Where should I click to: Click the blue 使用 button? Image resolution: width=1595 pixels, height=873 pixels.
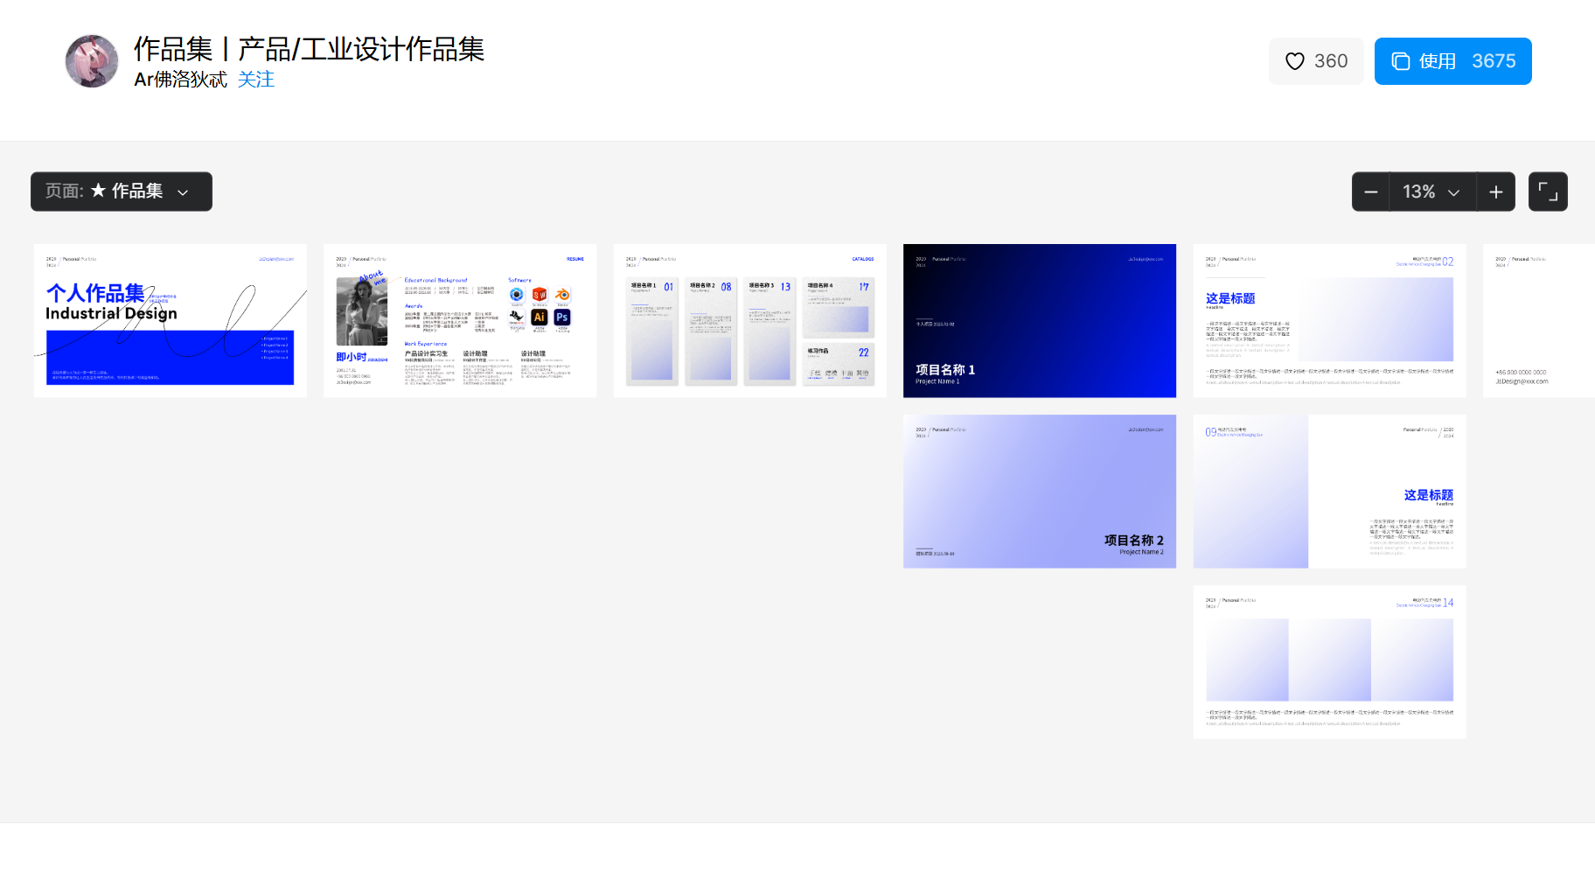[x=1452, y=61]
